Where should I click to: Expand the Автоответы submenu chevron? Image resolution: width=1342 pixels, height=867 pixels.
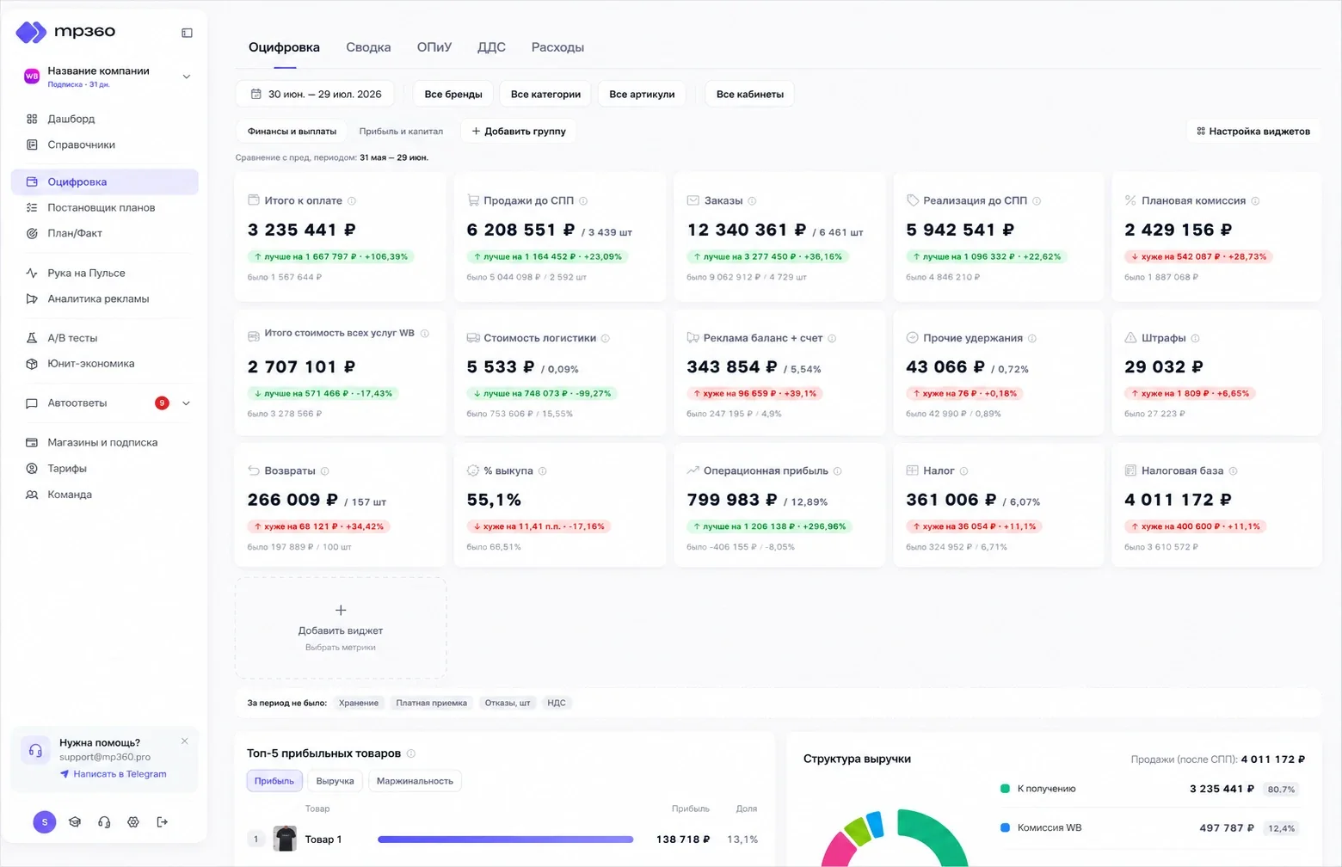point(187,403)
